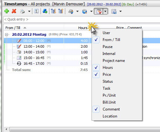Show the Location column
Image resolution: width=160 pixels, height=132 pixels.
tap(117, 116)
